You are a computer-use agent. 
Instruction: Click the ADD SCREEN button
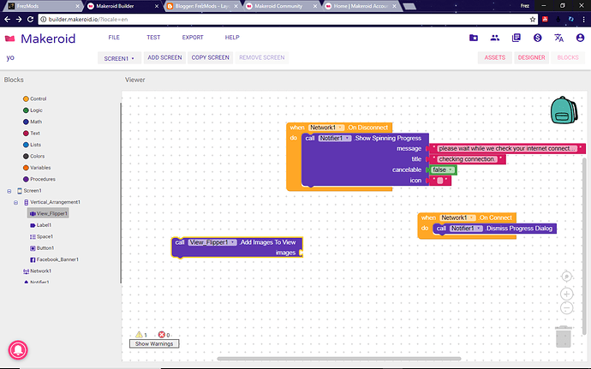tap(164, 57)
